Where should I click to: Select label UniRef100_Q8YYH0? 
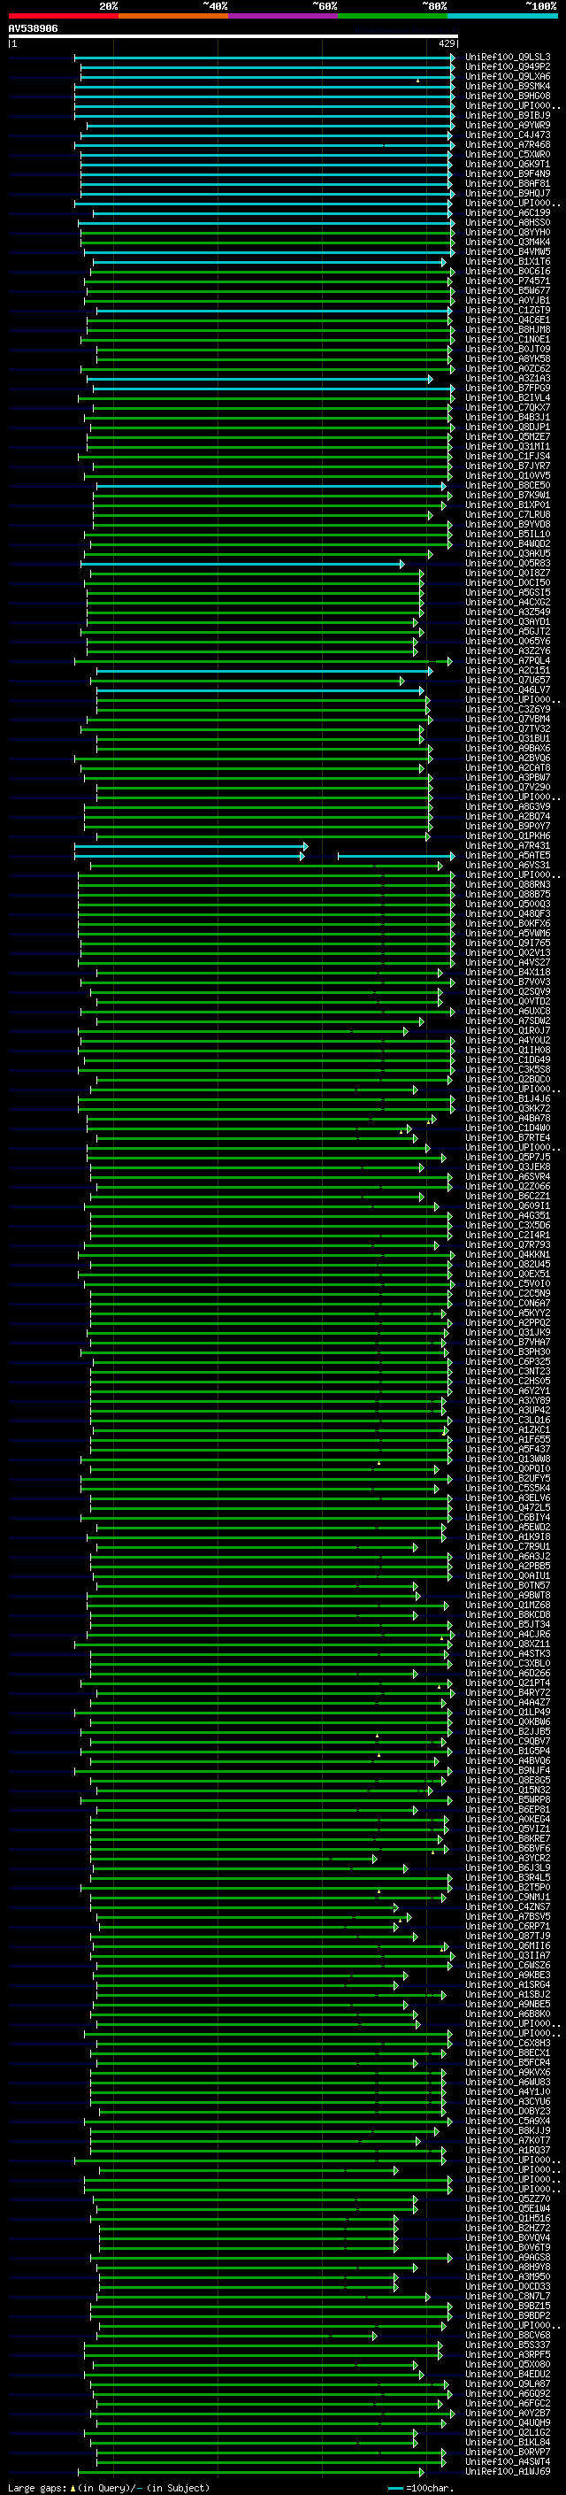click(x=508, y=233)
